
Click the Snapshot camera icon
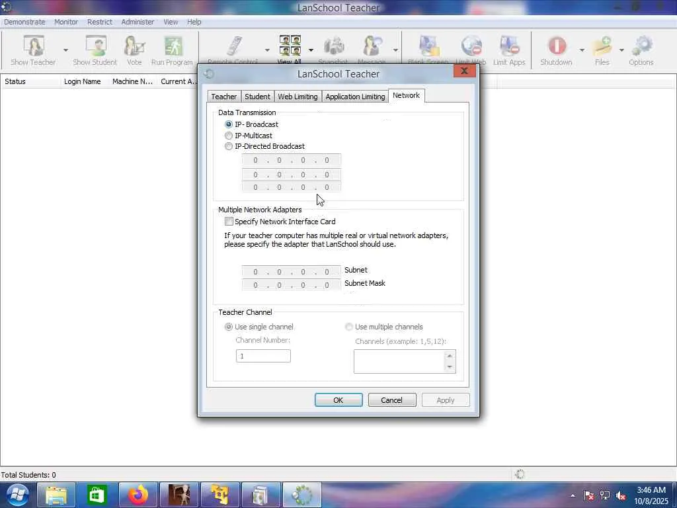pos(333,46)
